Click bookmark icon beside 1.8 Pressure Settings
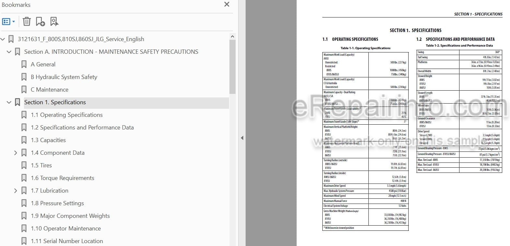 tap(24, 203)
